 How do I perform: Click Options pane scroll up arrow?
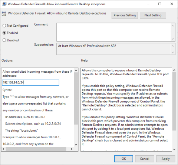click(76, 70)
